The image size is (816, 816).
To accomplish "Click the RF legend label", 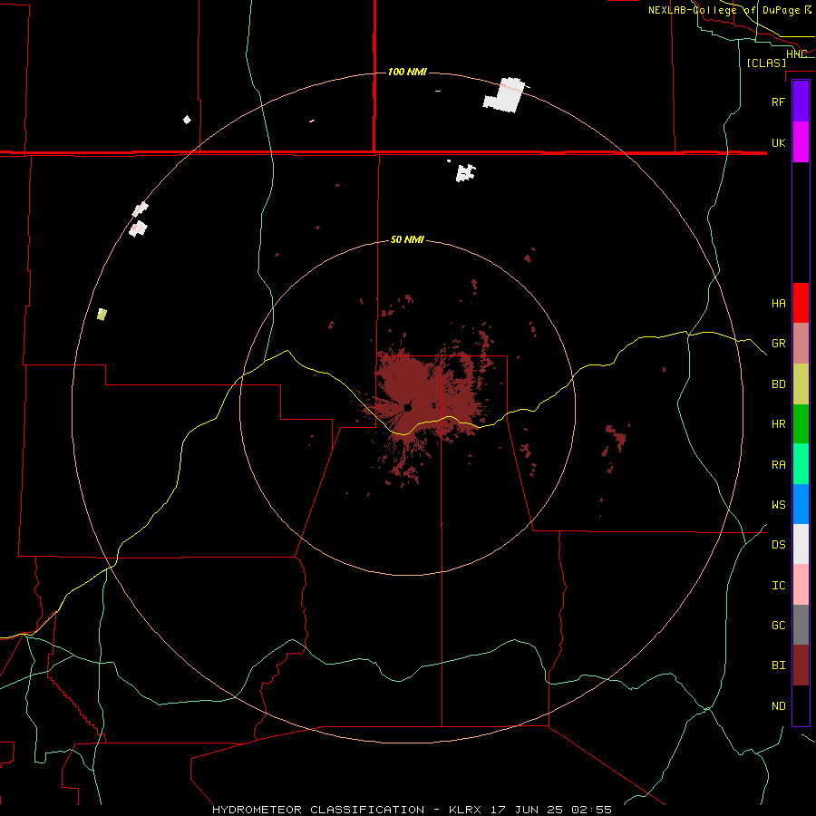I will pos(778,102).
